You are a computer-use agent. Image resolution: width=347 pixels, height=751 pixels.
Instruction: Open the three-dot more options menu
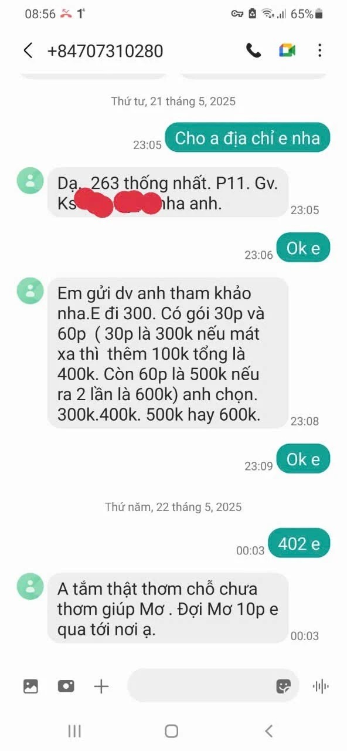pos(319,50)
